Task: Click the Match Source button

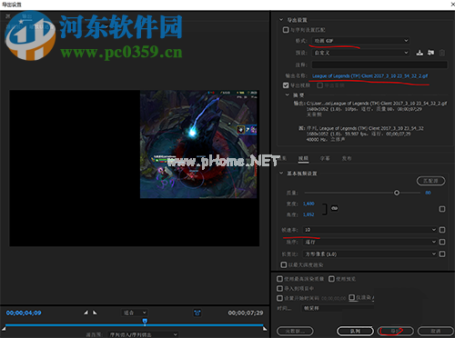Action: (x=430, y=181)
